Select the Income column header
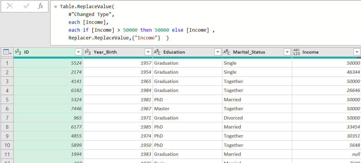Image resolution: width=361 pixels, height=163 pixels. (x=326, y=52)
